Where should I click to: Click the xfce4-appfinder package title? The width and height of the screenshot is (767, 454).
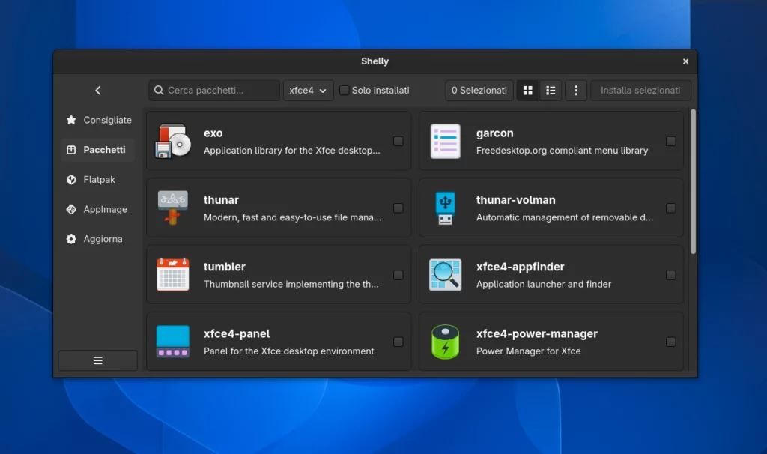click(x=520, y=267)
